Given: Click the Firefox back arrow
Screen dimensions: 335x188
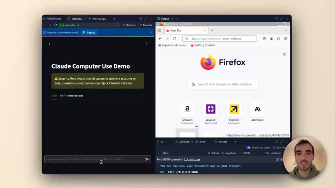Looking at the screenshot, I should [160, 39].
